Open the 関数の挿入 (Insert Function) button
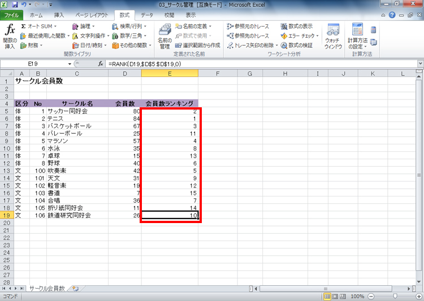This screenshot has height=301, width=424. click(10, 37)
